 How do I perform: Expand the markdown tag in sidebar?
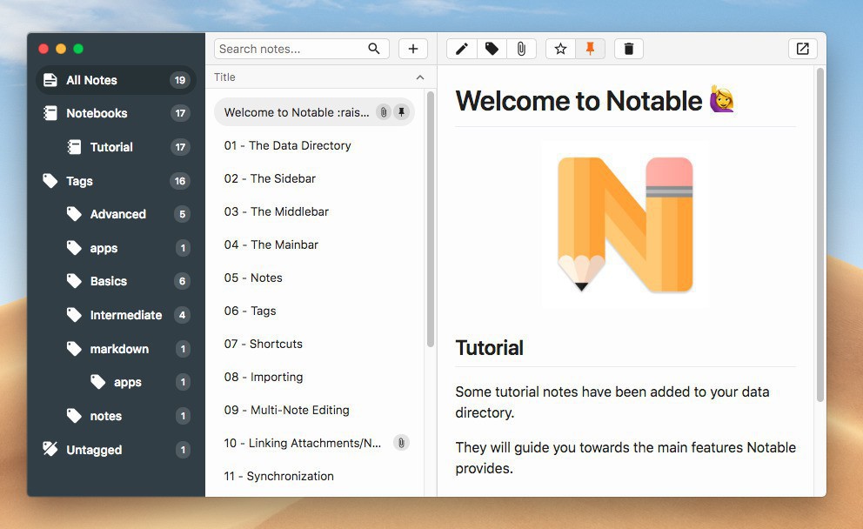coord(119,349)
